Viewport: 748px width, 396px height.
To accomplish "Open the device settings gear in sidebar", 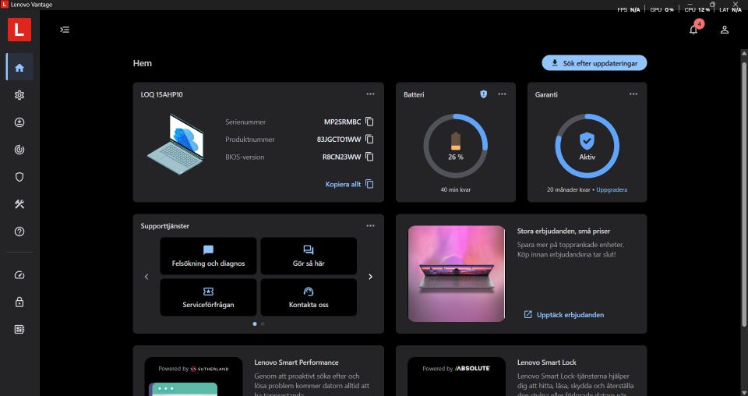I will tap(19, 95).
